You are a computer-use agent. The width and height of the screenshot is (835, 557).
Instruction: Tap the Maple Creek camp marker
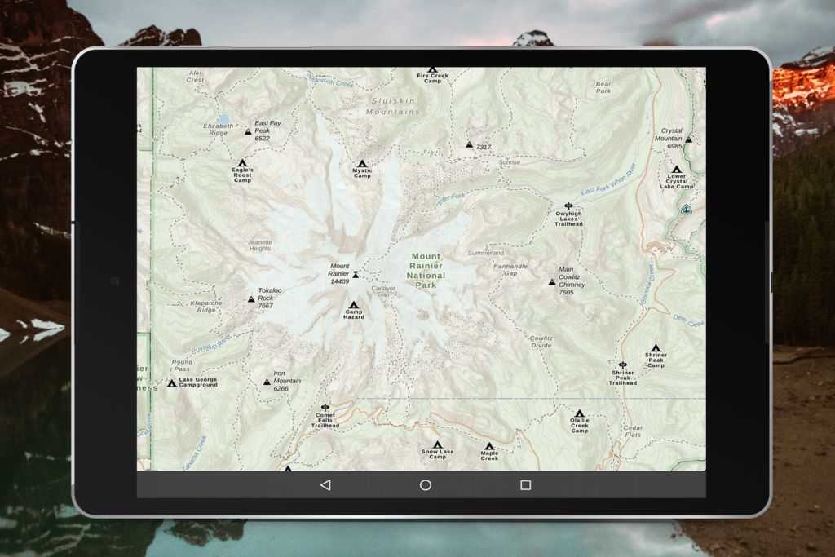pyautogui.click(x=489, y=447)
